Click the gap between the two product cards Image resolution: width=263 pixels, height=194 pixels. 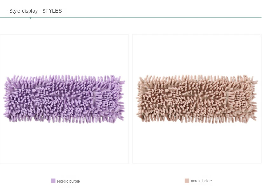click(x=131, y=99)
